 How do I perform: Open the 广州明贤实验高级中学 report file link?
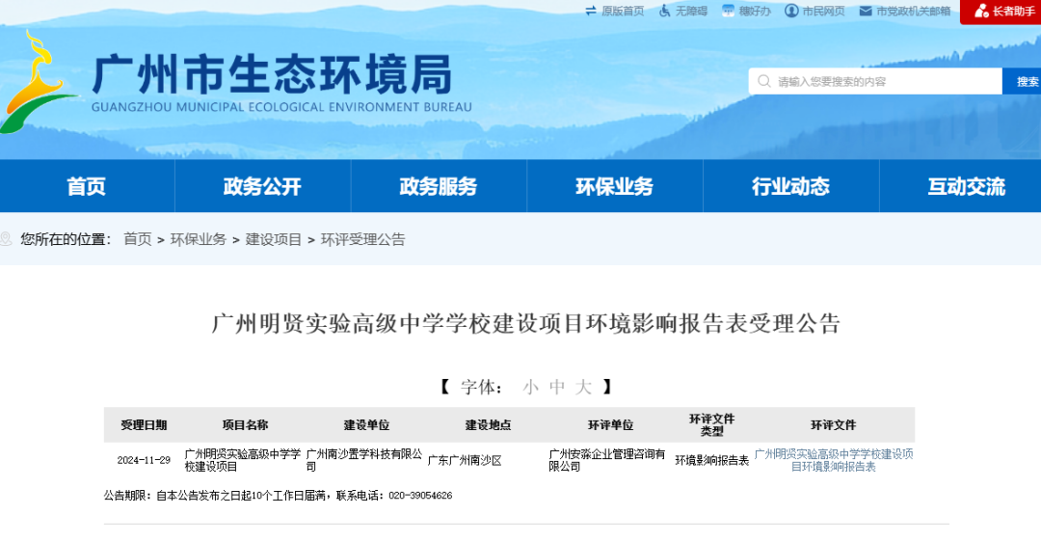pos(833,460)
